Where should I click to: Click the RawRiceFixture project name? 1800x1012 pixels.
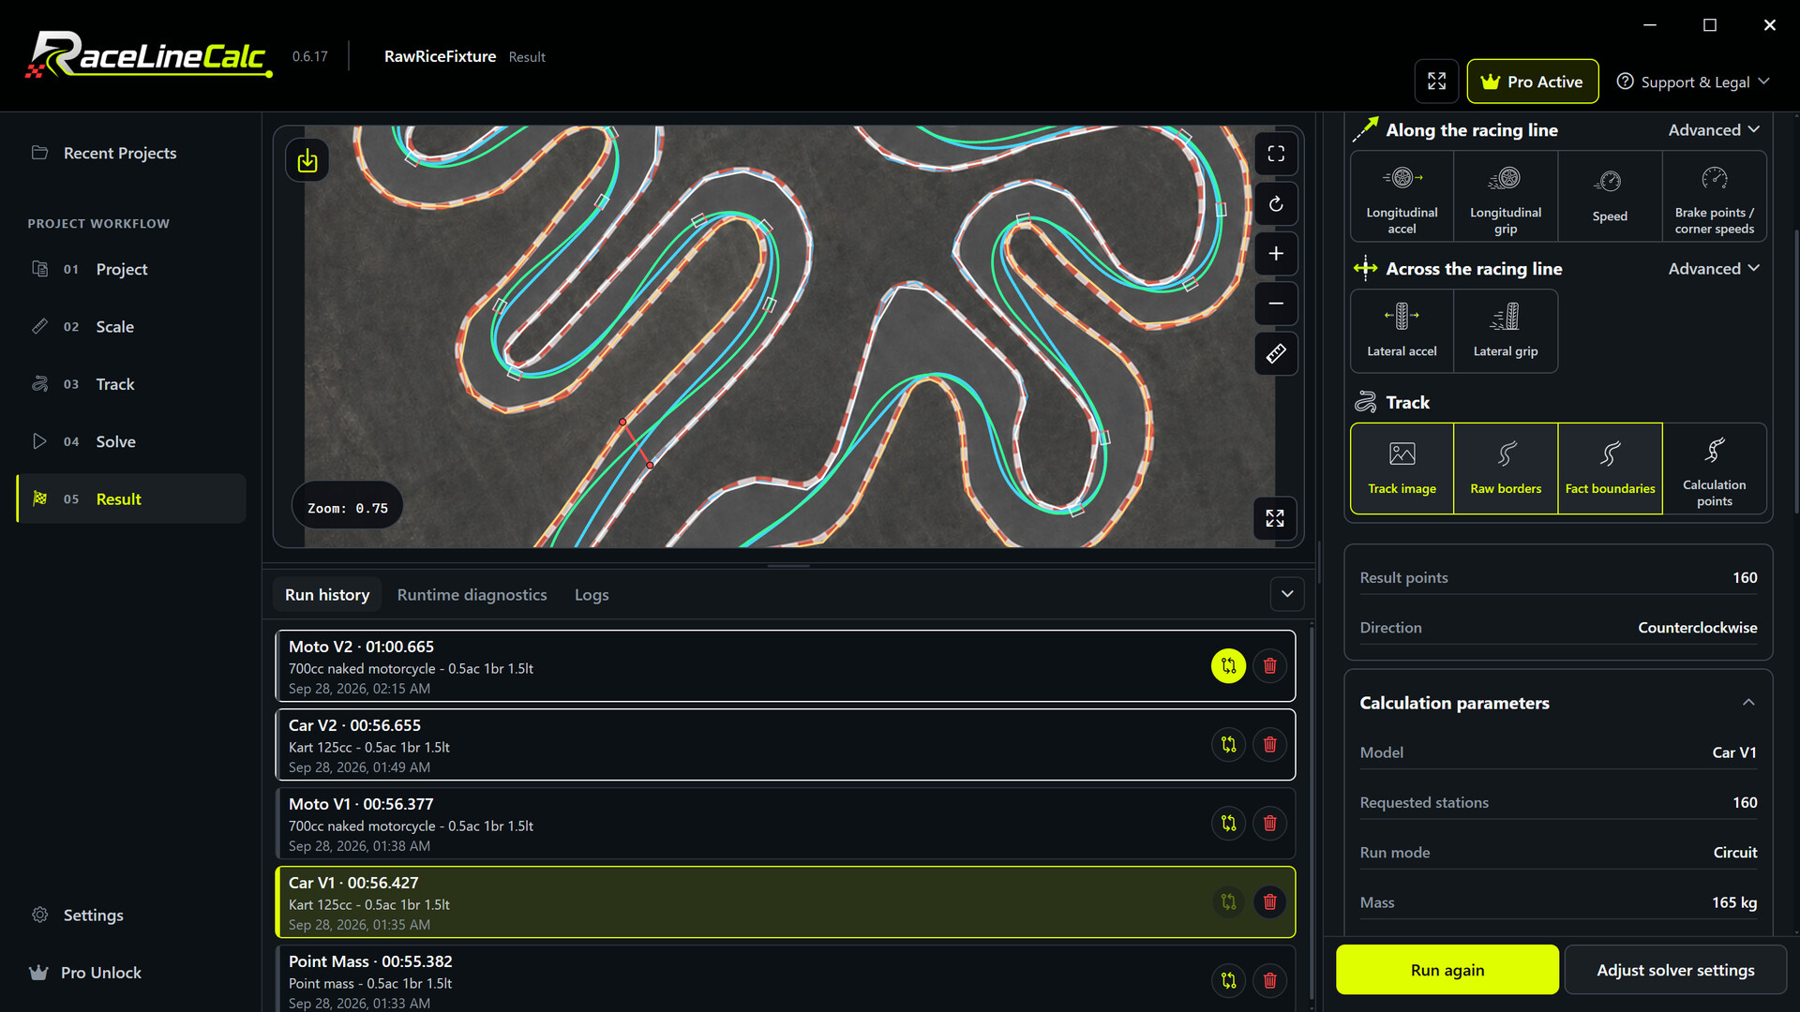coord(440,56)
